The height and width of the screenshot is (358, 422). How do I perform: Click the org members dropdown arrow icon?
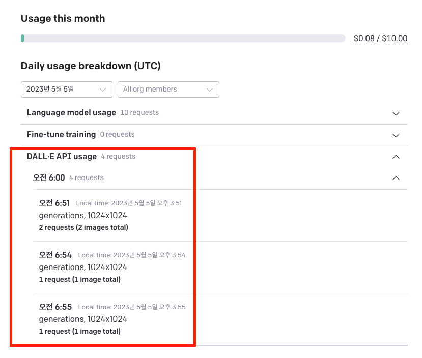pyautogui.click(x=209, y=89)
